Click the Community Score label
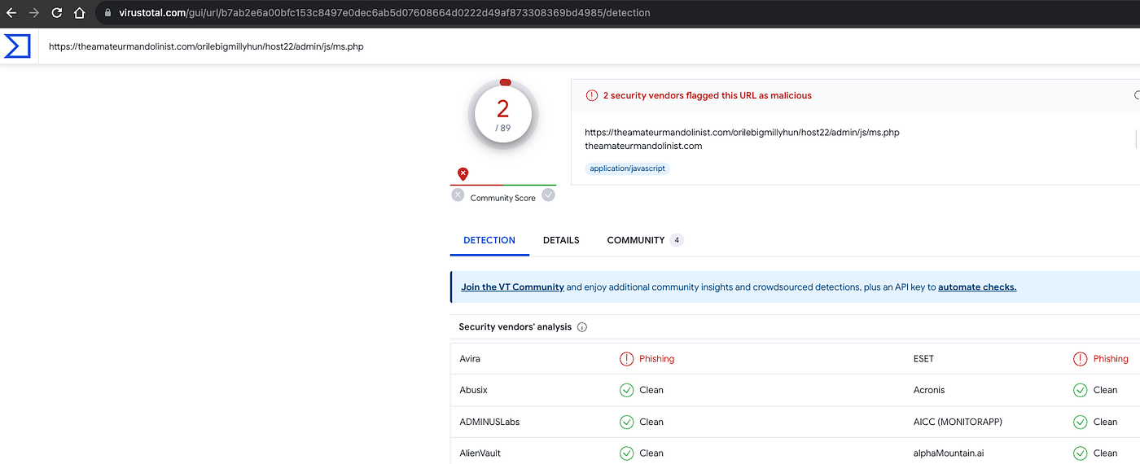This screenshot has height=464, width=1140. (x=503, y=198)
